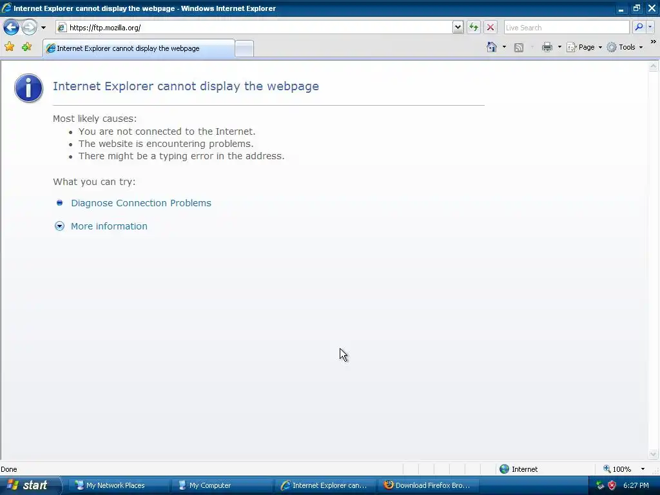This screenshot has height=495, width=660.
Task: Click the Diagnose Connection Problems link
Action: pyautogui.click(x=141, y=203)
